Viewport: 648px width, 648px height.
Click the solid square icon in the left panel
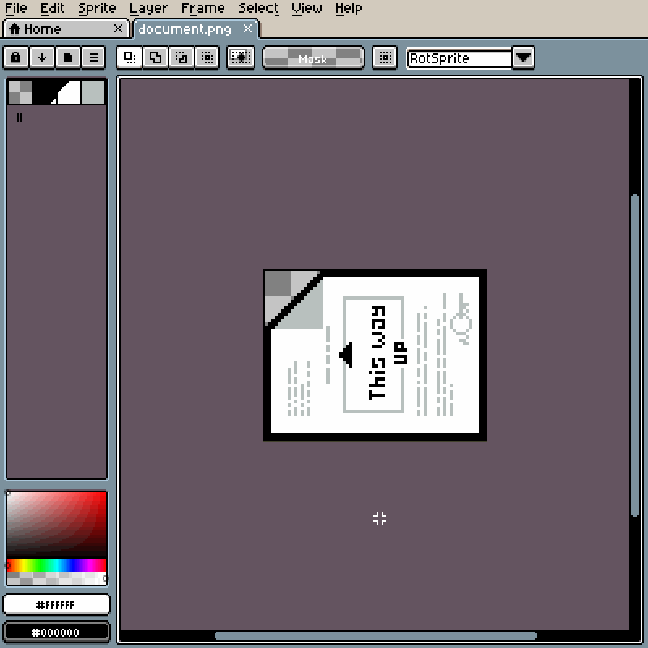[x=68, y=58]
